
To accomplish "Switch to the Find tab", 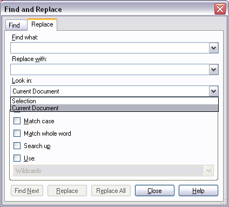I will (x=16, y=25).
